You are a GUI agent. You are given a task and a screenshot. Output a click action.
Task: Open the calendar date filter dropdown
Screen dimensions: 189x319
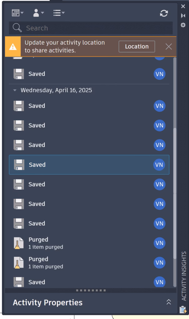point(17,13)
